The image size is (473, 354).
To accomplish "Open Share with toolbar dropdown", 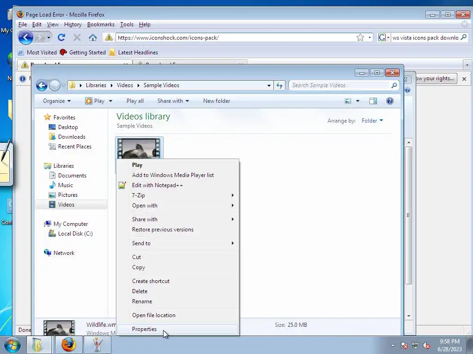I will pyautogui.click(x=173, y=101).
